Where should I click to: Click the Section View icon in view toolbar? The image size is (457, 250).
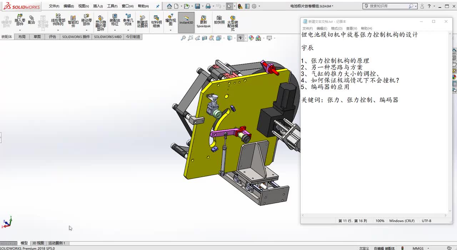pos(205,38)
